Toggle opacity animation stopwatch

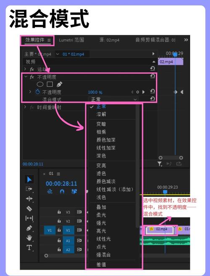coord(38,92)
